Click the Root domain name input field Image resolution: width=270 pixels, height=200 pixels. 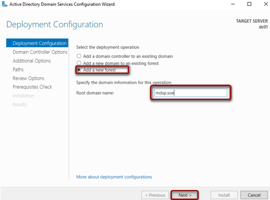coord(191,93)
